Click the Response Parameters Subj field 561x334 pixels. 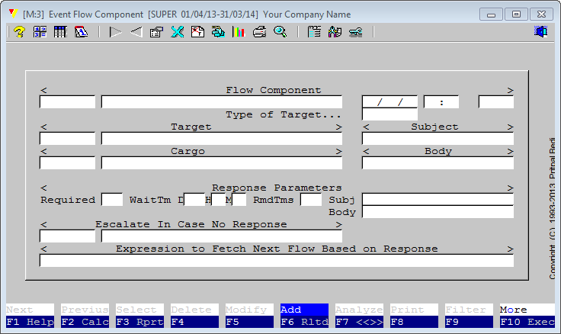438,199
